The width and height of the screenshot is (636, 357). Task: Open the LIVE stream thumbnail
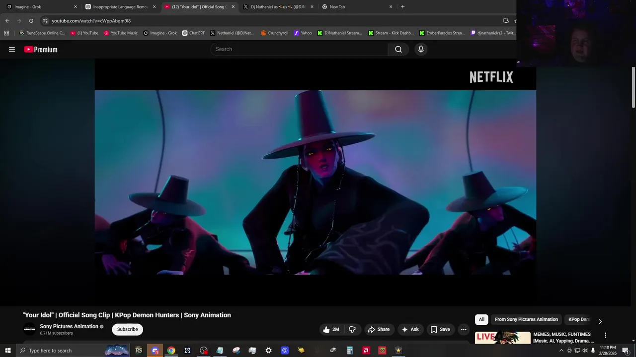[502, 337]
